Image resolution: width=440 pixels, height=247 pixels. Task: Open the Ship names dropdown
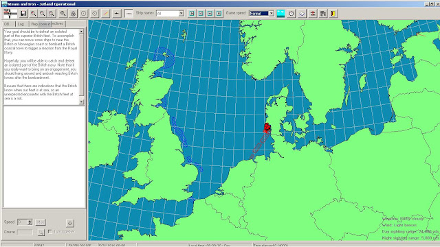[x=181, y=13]
